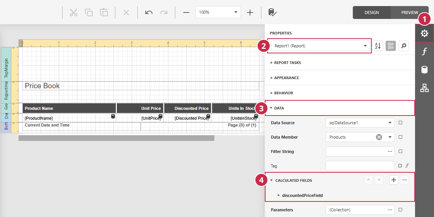Image resolution: width=434 pixels, height=217 pixels.
Task: Open the Expressions function panel
Action: [424, 52]
